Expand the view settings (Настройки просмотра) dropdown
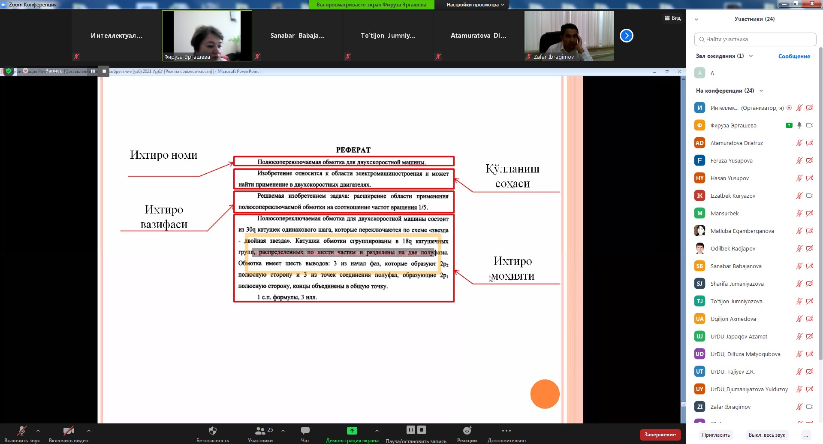The width and height of the screenshot is (823, 444). pyautogui.click(x=475, y=5)
